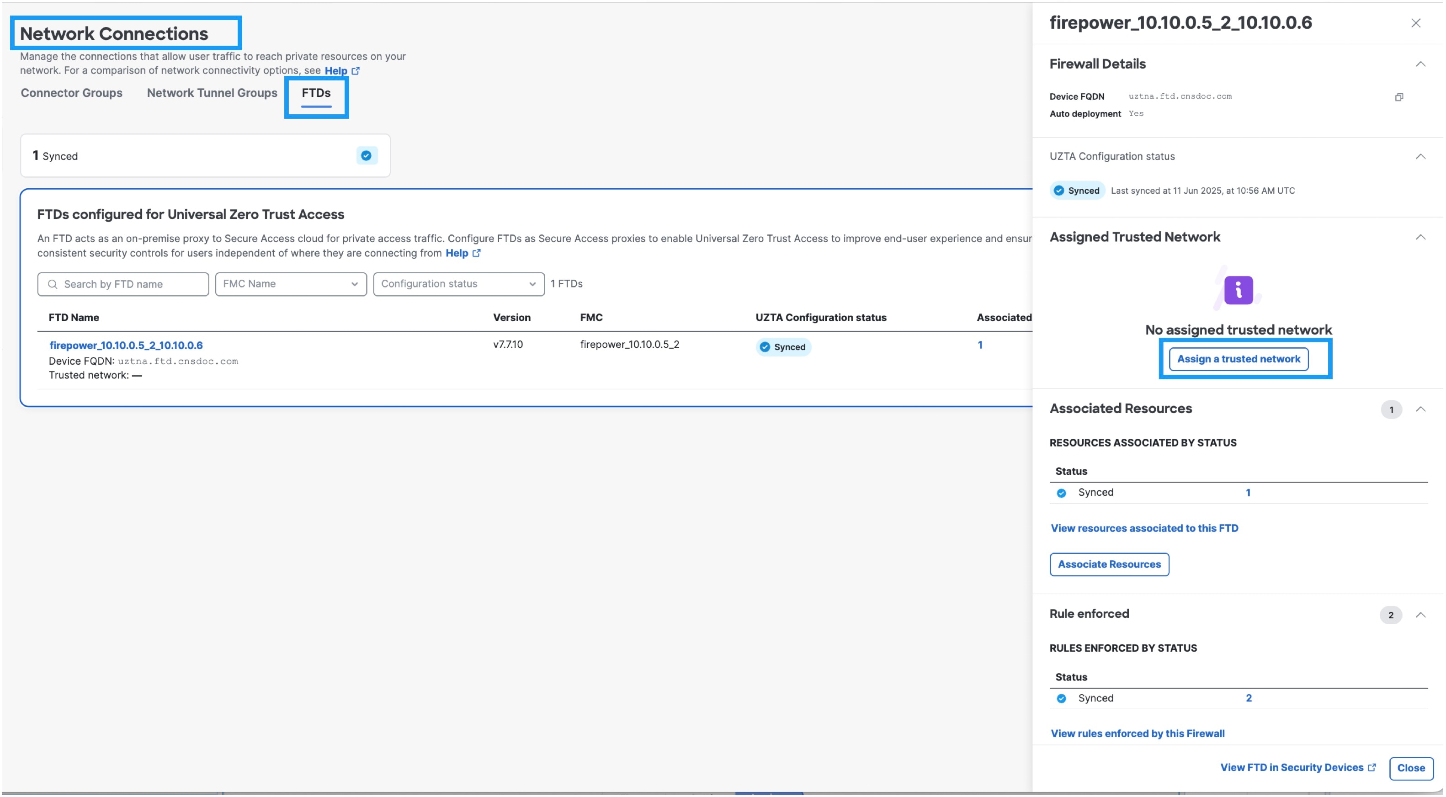Click the external link icon beside FTDs section Help
Viewport: 1446px width, 797px height.
click(477, 253)
